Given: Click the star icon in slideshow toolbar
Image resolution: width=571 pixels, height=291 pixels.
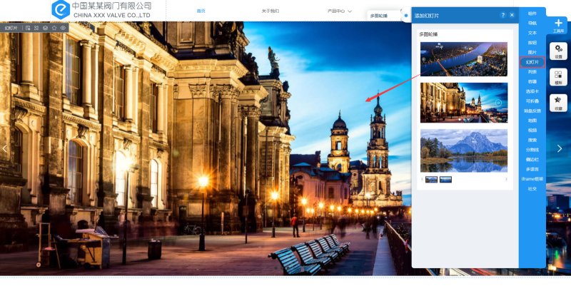Looking at the screenshot, I should point(54,28).
